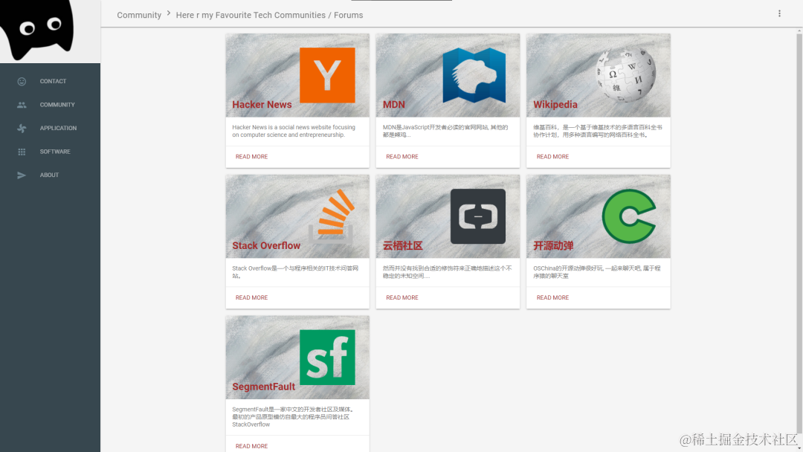Click the Software grid icon

(x=22, y=152)
